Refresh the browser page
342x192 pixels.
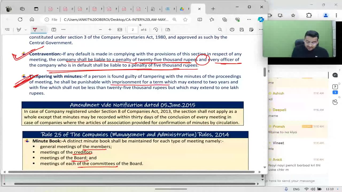20,19
